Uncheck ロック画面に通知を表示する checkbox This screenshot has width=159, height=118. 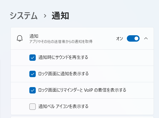click(x=32, y=74)
